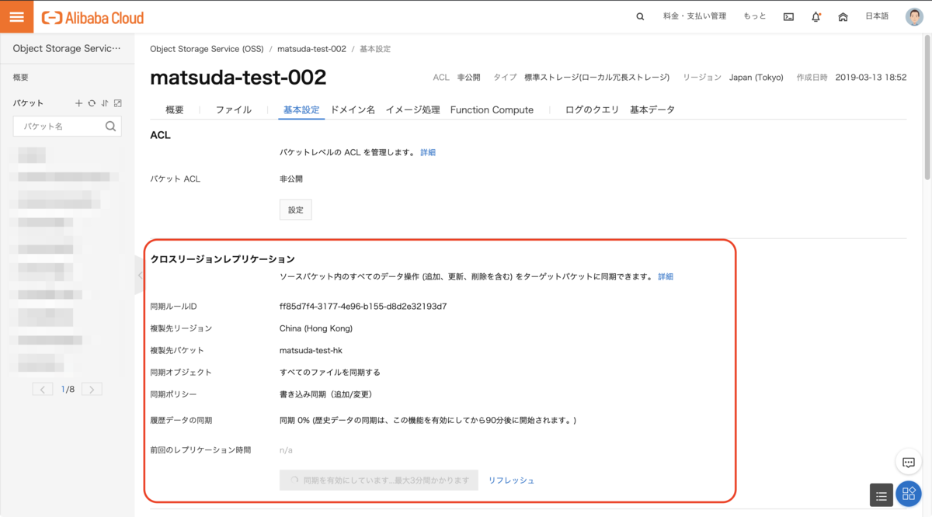The height and width of the screenshot is (517, 932).
Task: Open the dark list icon at bottom right
Action: (x=881, y=494)
